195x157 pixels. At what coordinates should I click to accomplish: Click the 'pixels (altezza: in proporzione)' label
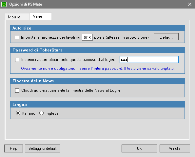pyautogui.click(x=121, y=37)
